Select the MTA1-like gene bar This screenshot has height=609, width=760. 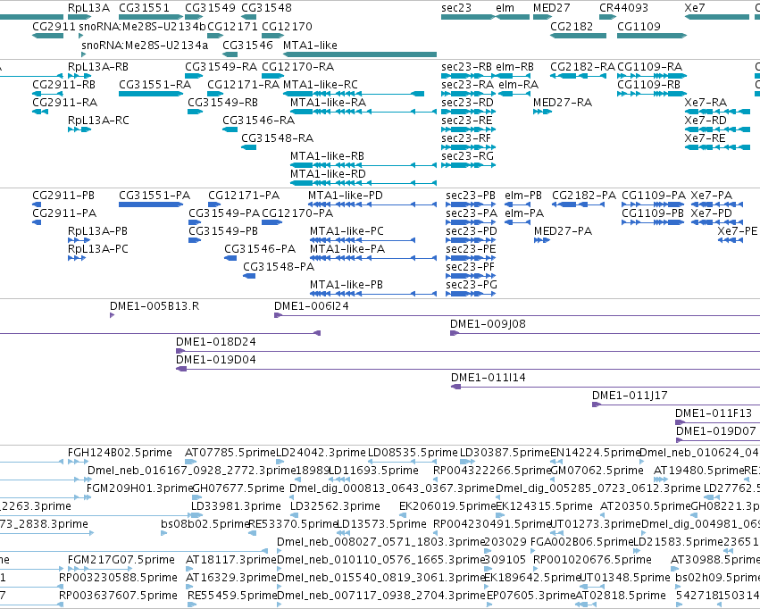coord(360,54)
